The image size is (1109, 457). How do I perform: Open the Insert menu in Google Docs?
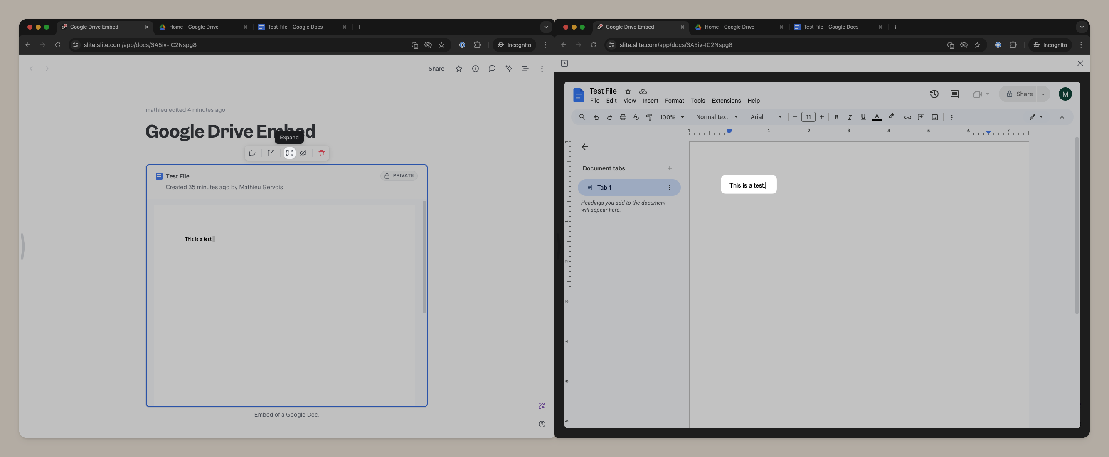pos(650,101)
